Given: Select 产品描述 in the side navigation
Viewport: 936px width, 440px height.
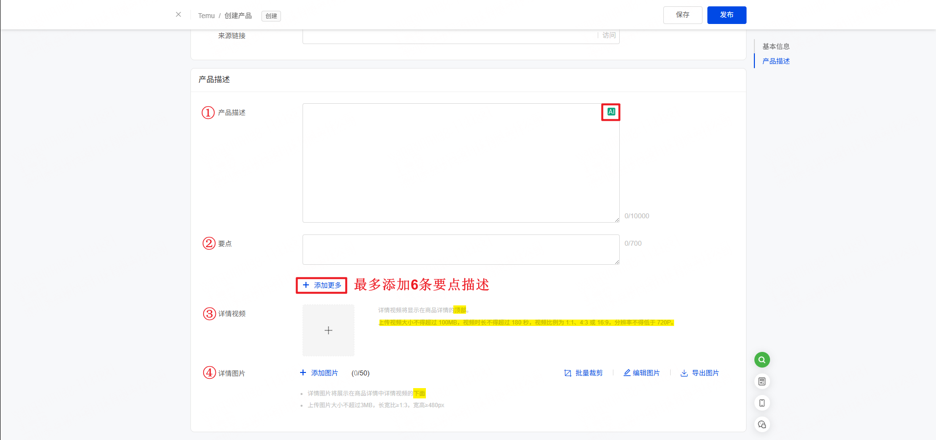Looking at the screenshot, I should point(775,61).
